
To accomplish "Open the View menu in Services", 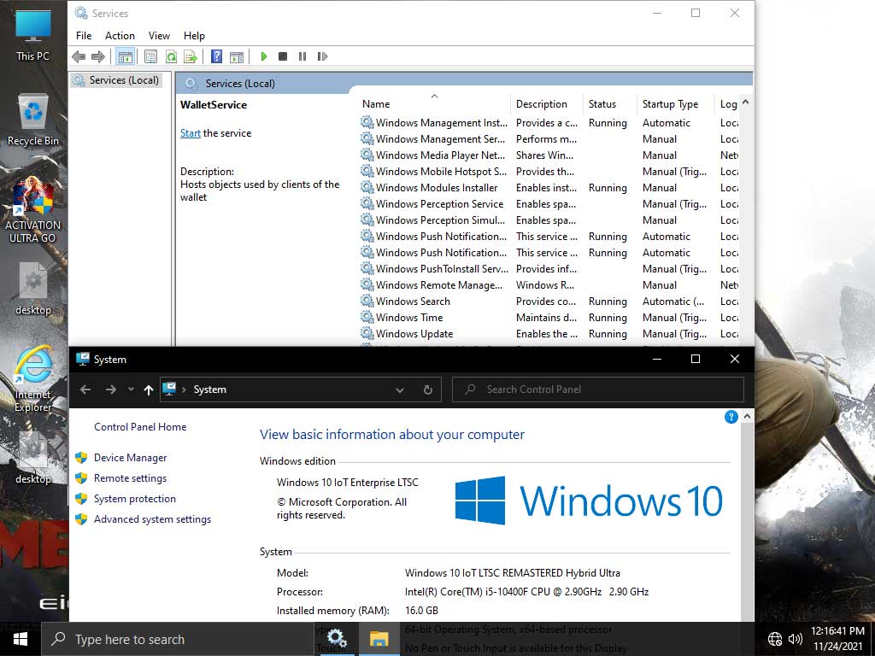I will pos(159,36).
